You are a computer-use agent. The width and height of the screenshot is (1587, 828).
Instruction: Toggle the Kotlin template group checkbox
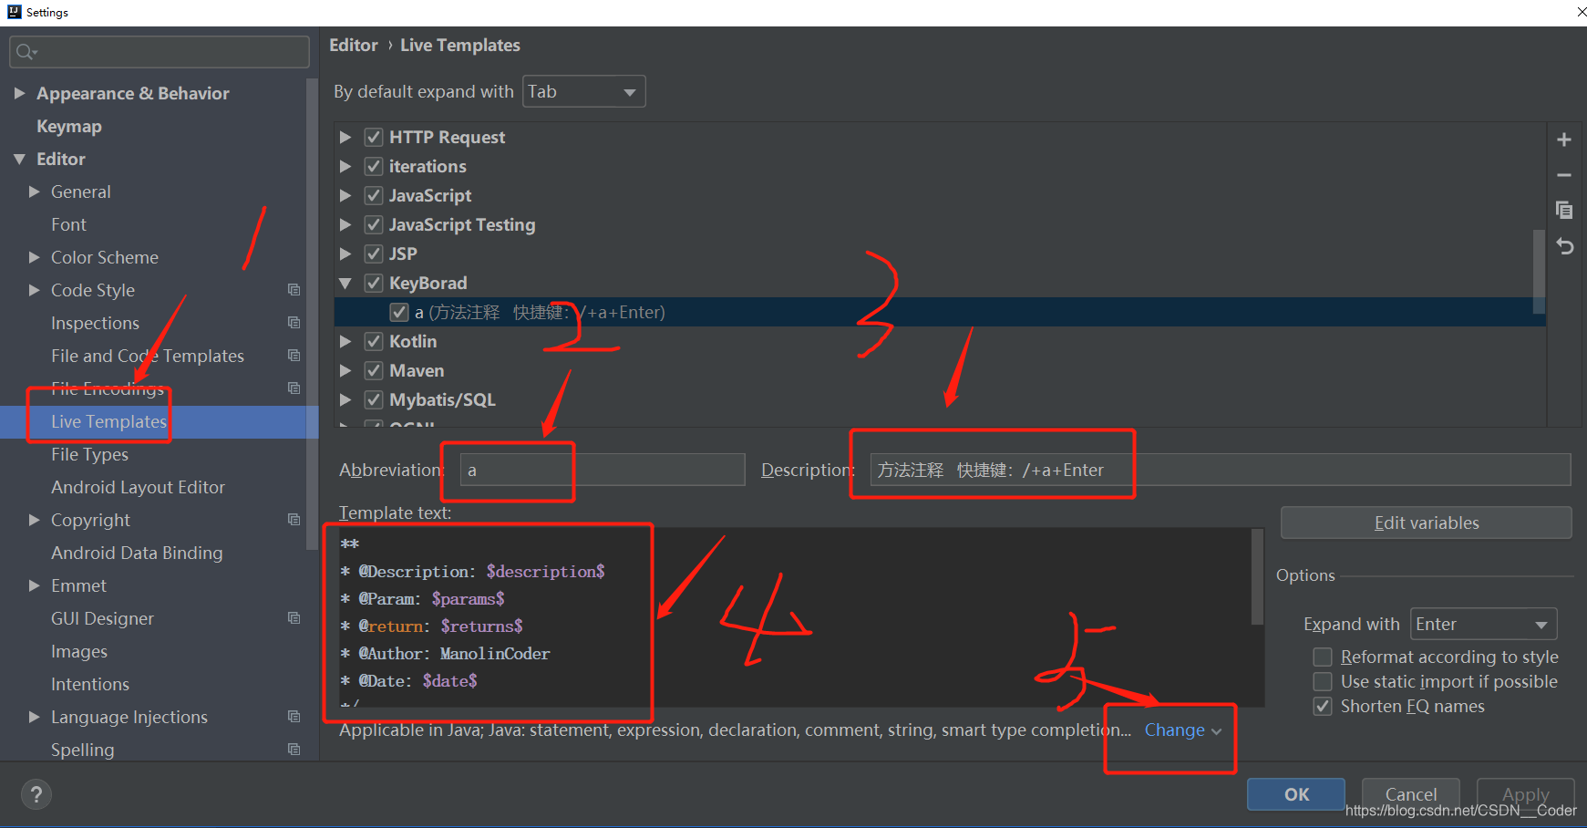pos(373,341)
